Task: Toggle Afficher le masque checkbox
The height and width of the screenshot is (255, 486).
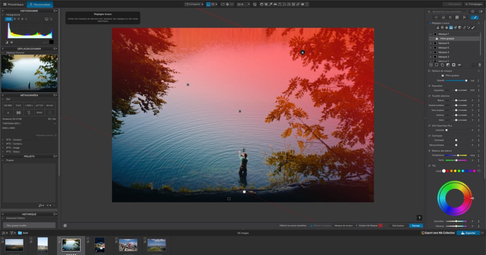Action: 311,225
